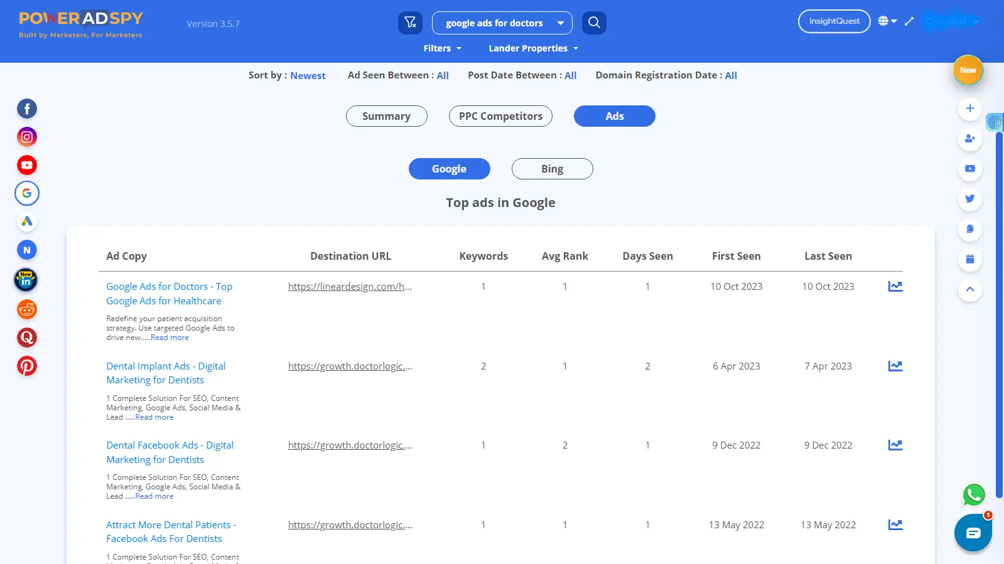Image resolution: width=1004 pixels, height=564 pixels.
Task: Select the Ads tab
Action: coord(614,116)
